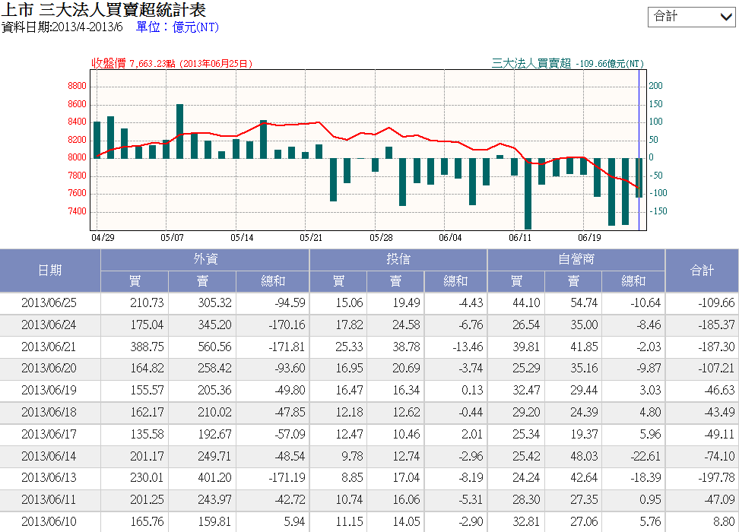Click the 04/29 x-axis date label
739x532 pixels.
pos(103,237)
